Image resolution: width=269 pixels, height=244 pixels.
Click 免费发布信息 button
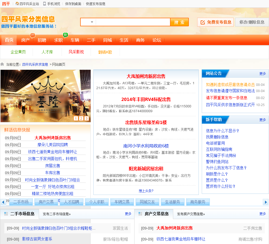[x=215, y=22]
